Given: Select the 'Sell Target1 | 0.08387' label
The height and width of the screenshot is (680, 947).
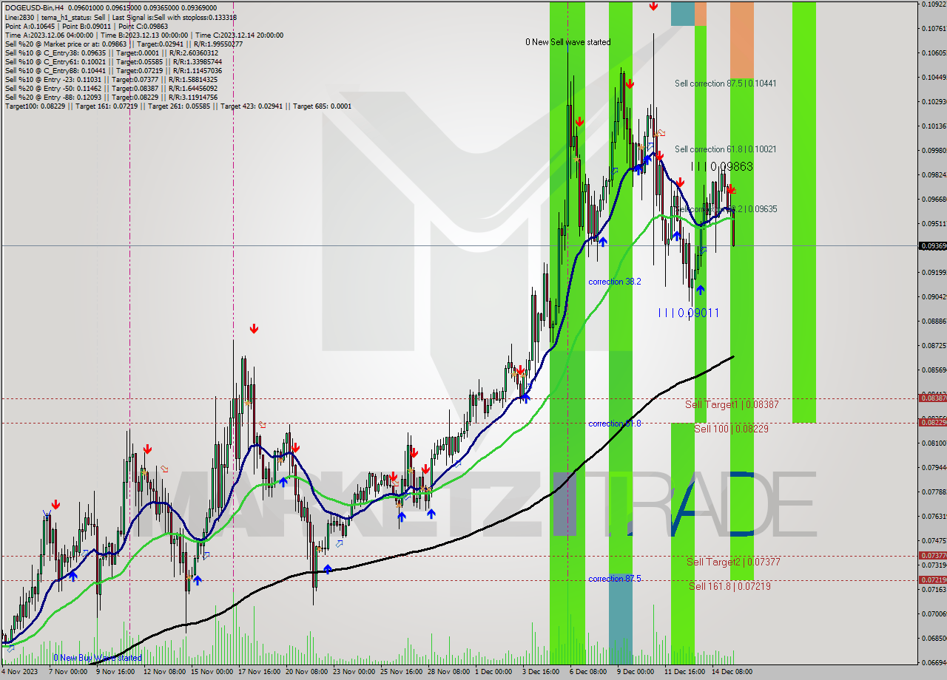Looking at the screenshot, I should 732,404.
